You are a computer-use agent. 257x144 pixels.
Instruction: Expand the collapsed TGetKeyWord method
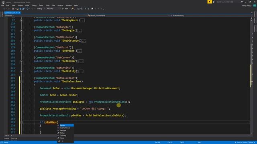(x=21, y=20)
